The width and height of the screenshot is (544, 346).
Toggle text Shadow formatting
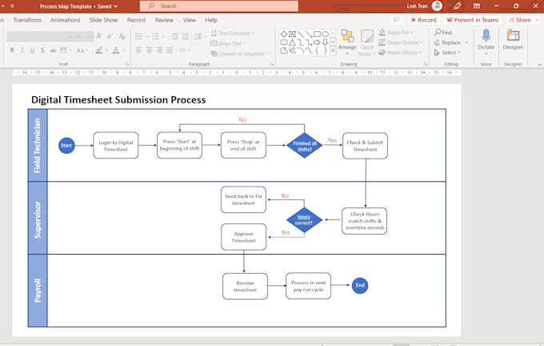coord(42,50)
